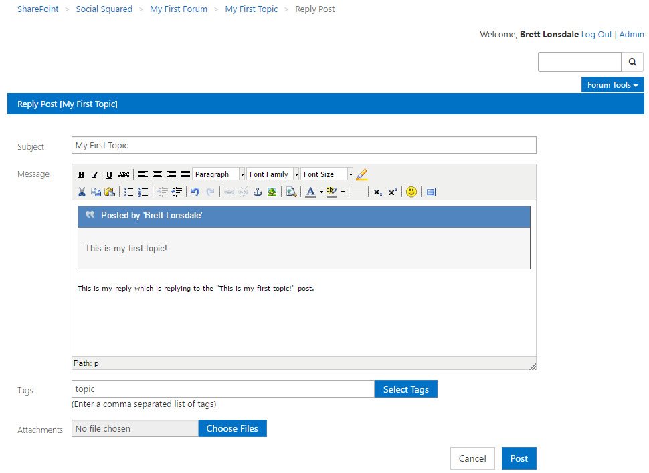
Task: Open the search box magnifier
Action: point(632,61)
